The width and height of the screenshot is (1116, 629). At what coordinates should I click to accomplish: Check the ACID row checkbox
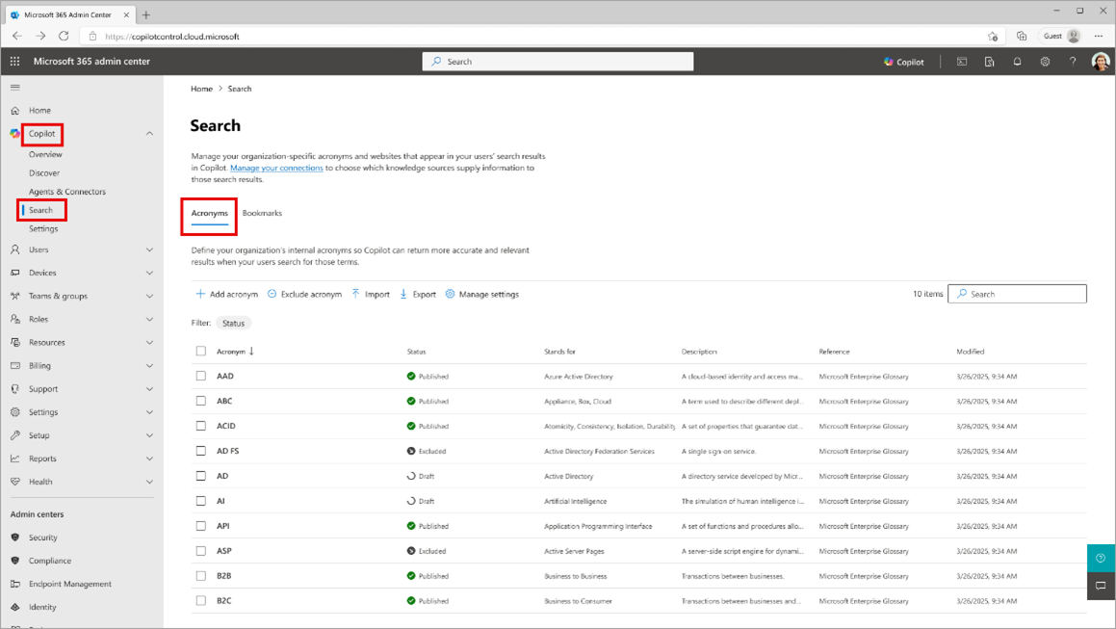200,426
